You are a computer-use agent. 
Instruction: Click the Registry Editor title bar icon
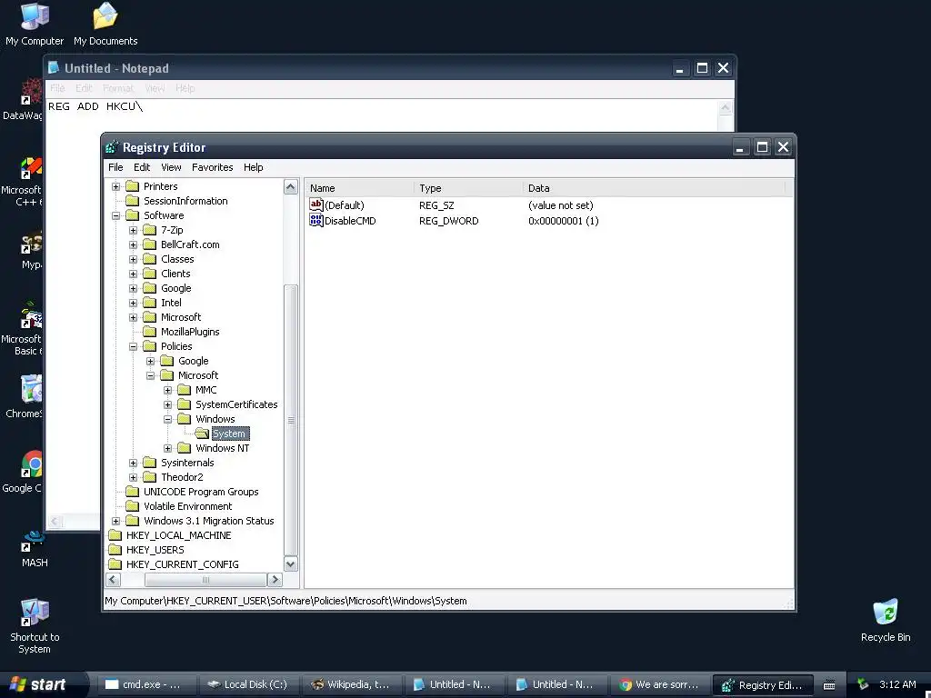112,147
